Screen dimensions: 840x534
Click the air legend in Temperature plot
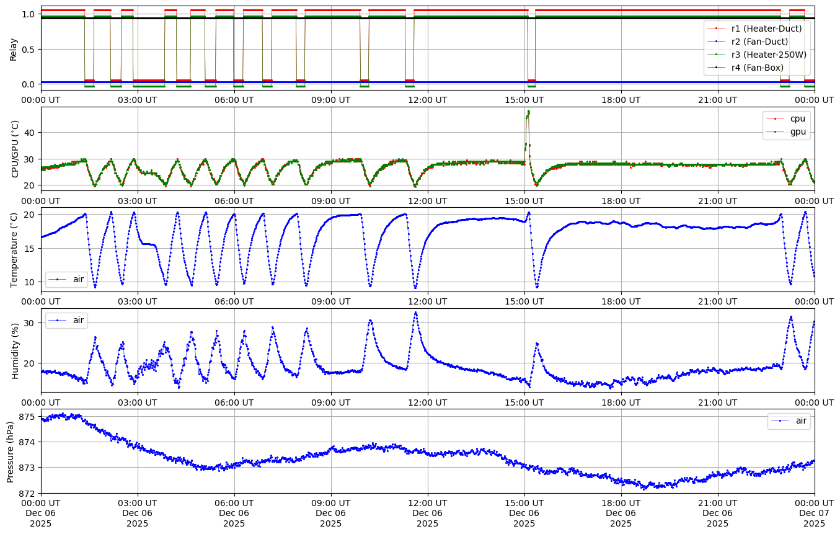click(78, 279)
